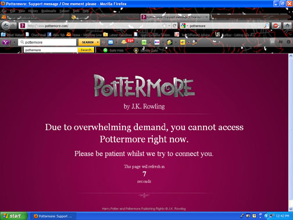The image size is (293, 220).
Task: Open the Firefox home page icon
Action: (287, 26)
